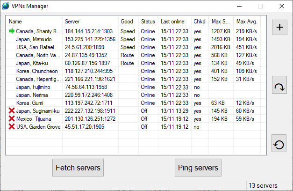Click the VPNs Manager globe title icon
The width and height of the screenshot is (293, 191).
(x=5, y=6)
